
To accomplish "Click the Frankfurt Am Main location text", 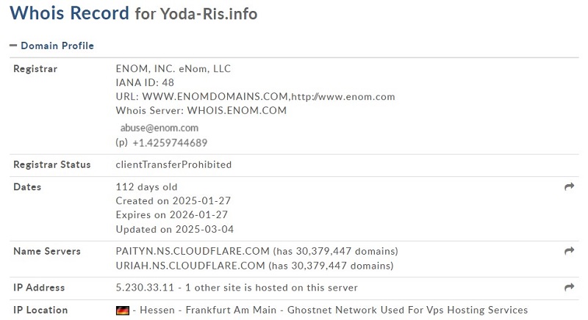I will [231, 310].
